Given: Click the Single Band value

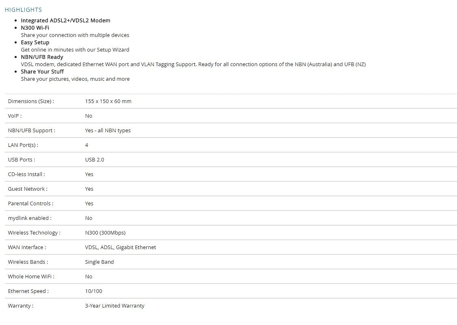Looking at the screenshot, I should (x=100, y=262).
